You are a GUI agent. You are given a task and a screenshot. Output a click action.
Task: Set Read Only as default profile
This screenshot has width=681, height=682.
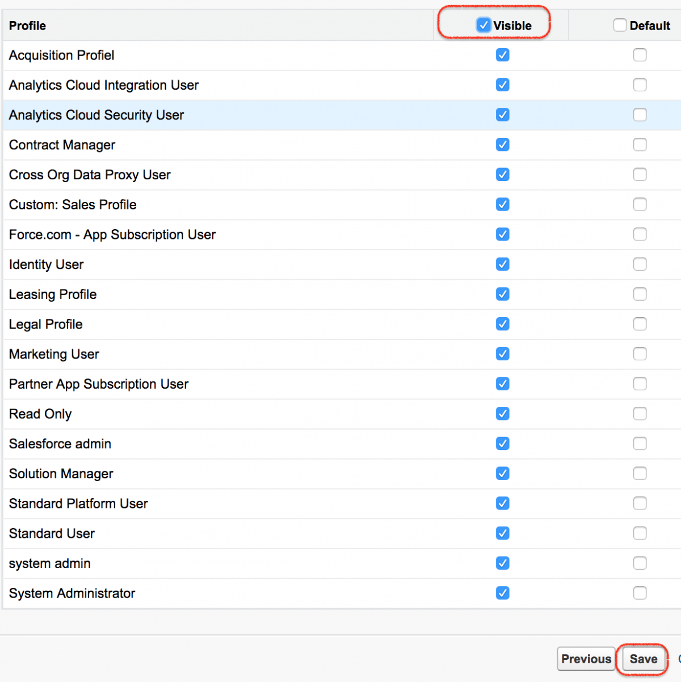(640, 414)
